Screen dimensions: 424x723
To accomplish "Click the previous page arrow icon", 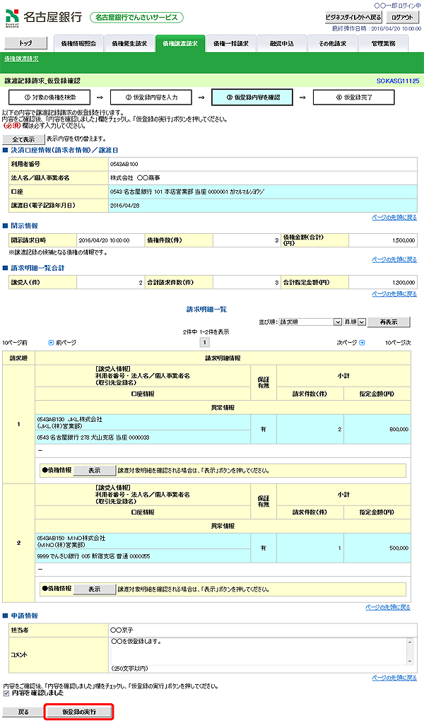I will coord(51,343).
